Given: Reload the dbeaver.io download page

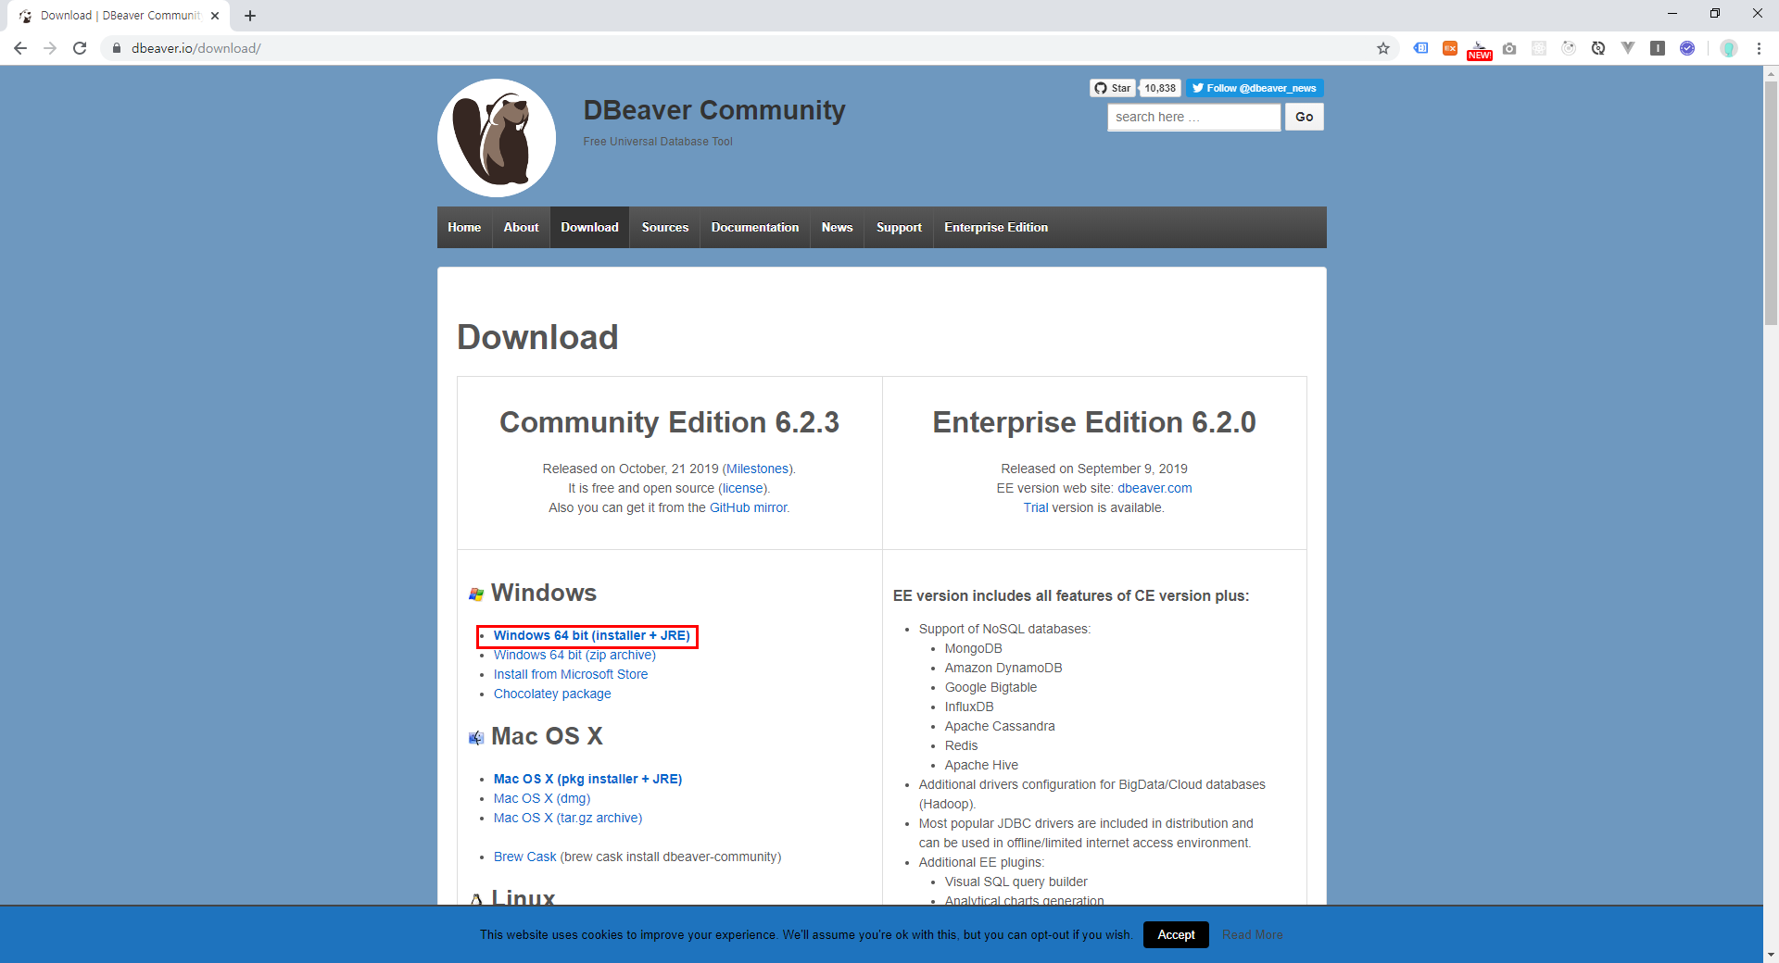Looking at the screenshot, I should click(80, 48).
